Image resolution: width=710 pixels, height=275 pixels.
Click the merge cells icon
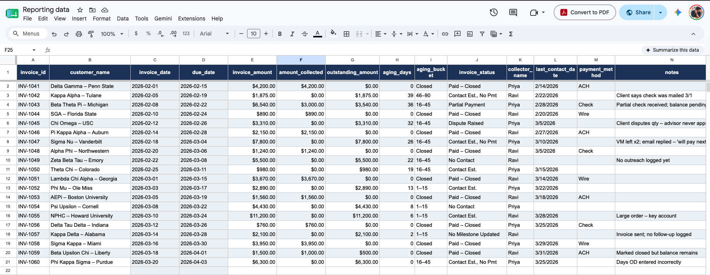[359, 34]
